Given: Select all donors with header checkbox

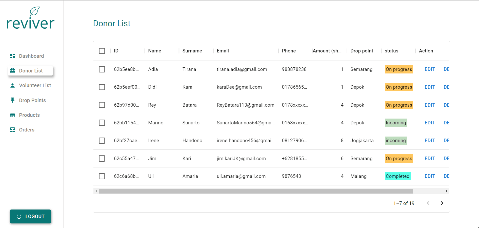Looking at the screenshot, I should point(102,51).
